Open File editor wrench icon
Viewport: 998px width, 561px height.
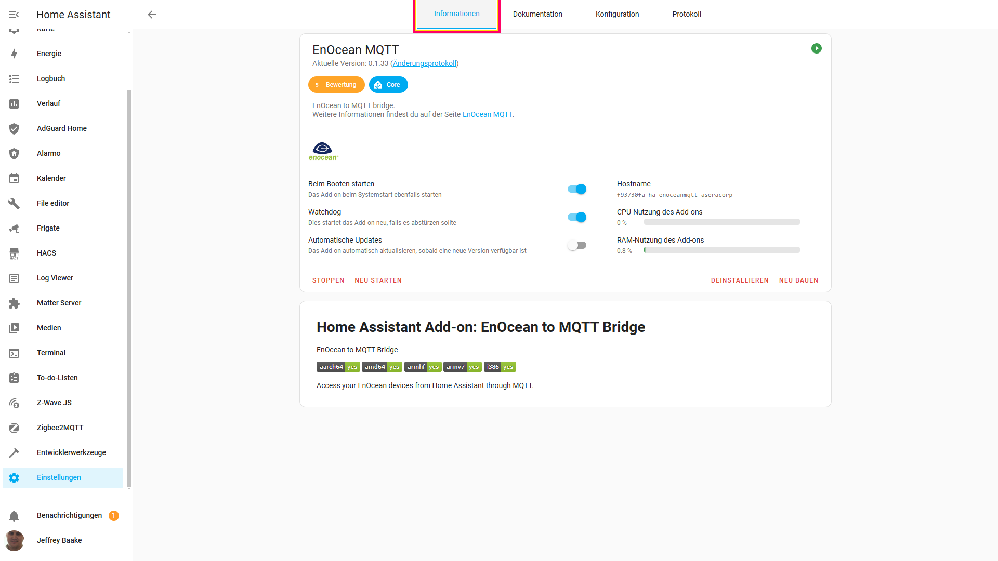coord(14,204)
